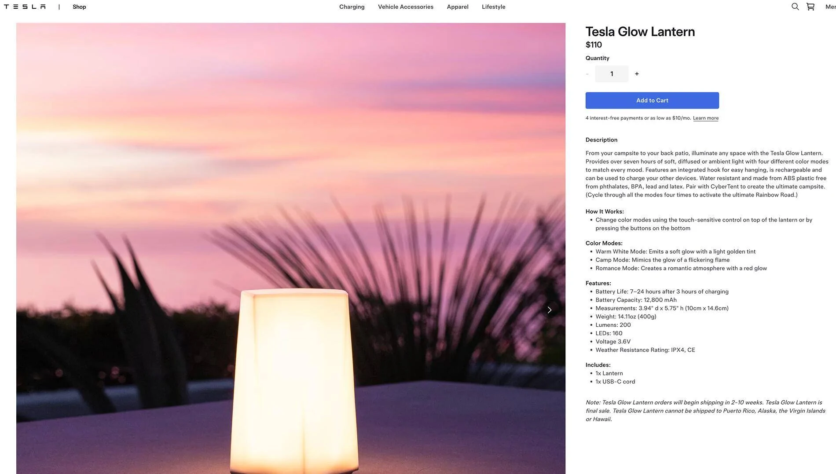The width and height of the screenshot is (836, 474).
Task: Click the Weight 14.11oz line
Action: 626,317
